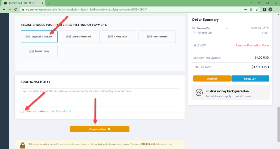Click the $4.00 USD discount value
This screenshot has height=149, width=280.
262,57
